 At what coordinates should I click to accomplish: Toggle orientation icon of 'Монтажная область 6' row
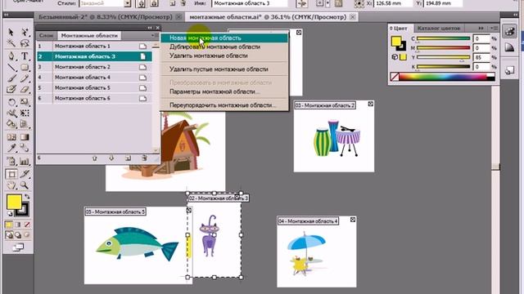pyautogui.click(x=143, y=98)
